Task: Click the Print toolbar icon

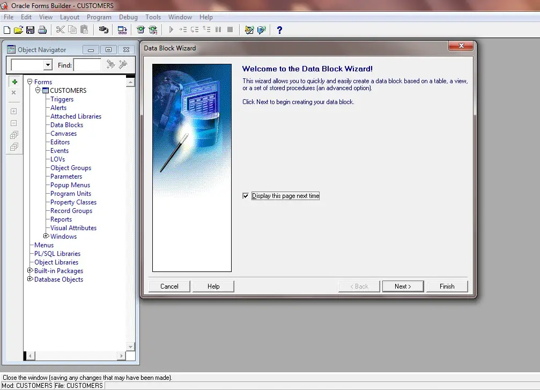Action: pyautogui.click(x=42, y=30)
